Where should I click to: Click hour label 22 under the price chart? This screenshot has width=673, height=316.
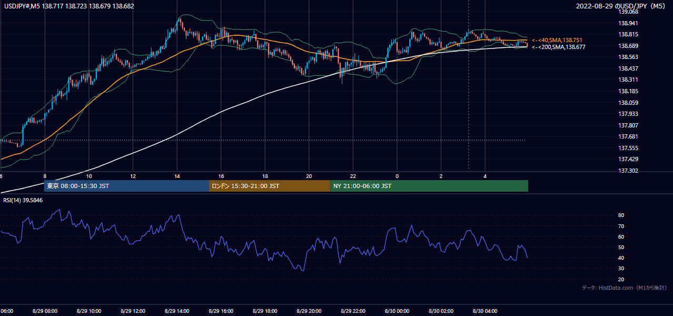(x=353, y=176)
